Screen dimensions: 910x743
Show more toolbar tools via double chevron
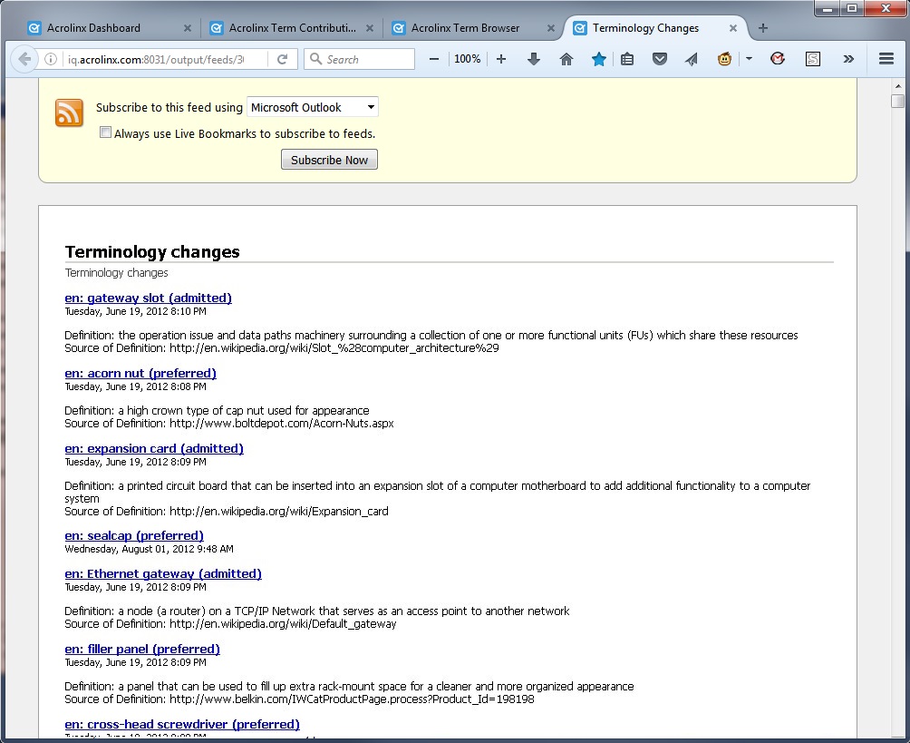coord(848,59)
